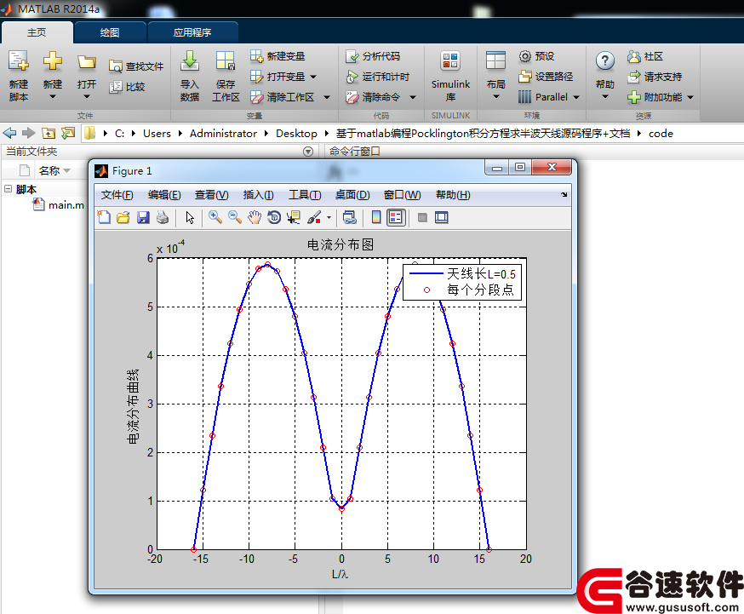Open the Window (窗口) menu in Figure 1
Screen dimensions: 744x614
point(402,195)
